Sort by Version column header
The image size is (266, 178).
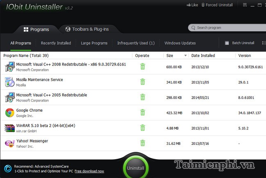coord(244,56)
